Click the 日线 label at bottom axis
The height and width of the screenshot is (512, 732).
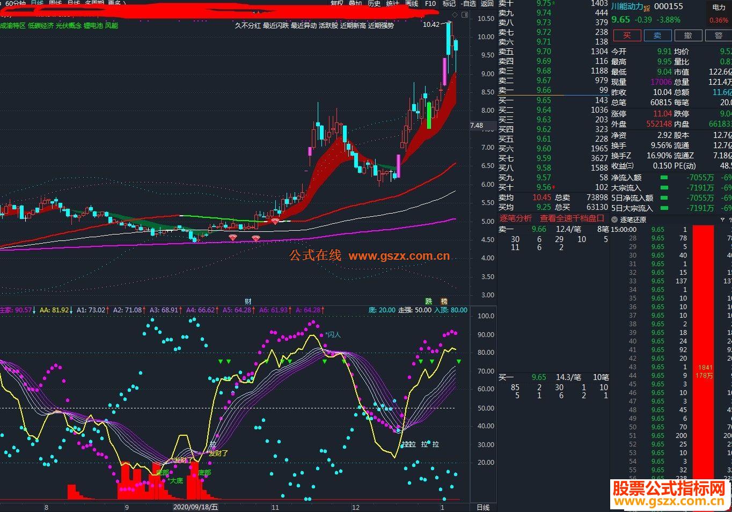click(483, 507)
